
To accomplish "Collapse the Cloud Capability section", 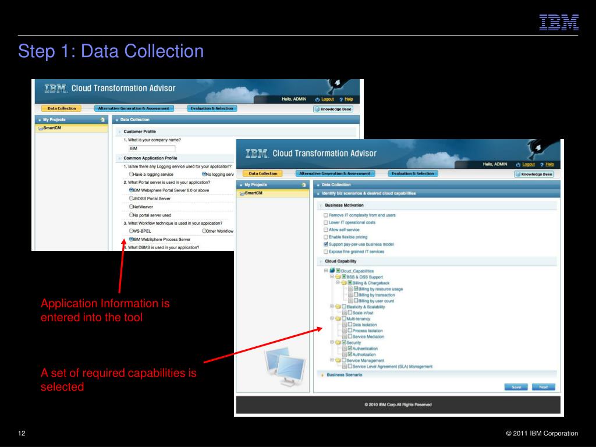I will (321, 261).
